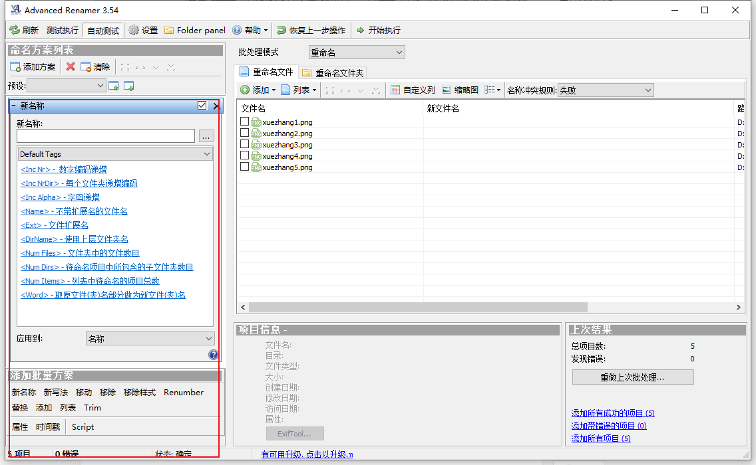Switch to 重命名文件夹 tab
756x465 pixels.
333,73
